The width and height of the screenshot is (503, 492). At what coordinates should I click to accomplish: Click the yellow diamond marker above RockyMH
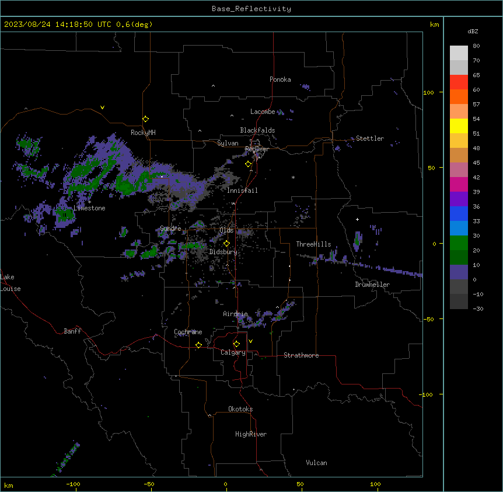click(x=145, y=119)
